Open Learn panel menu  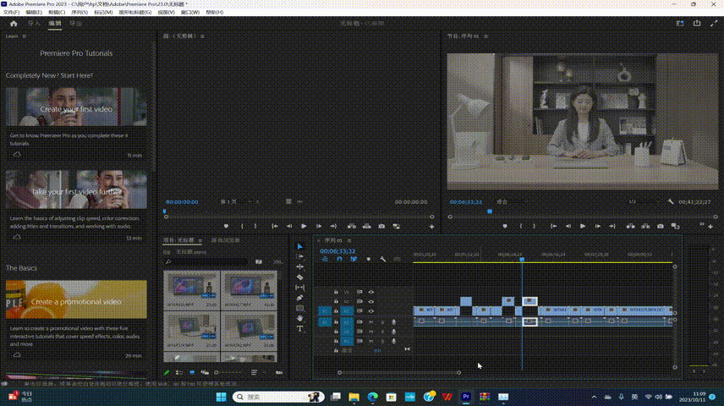tap(25, 36)
